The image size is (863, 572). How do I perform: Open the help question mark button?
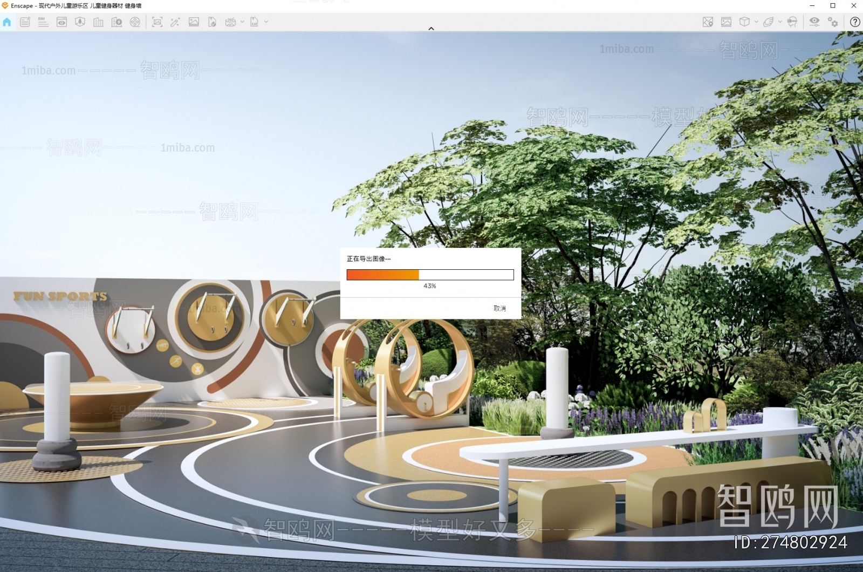854,22
